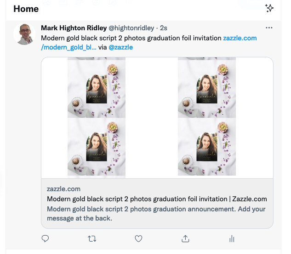Click the @hightonridley handle
The image size is (291, 254).
coord(131,28)
